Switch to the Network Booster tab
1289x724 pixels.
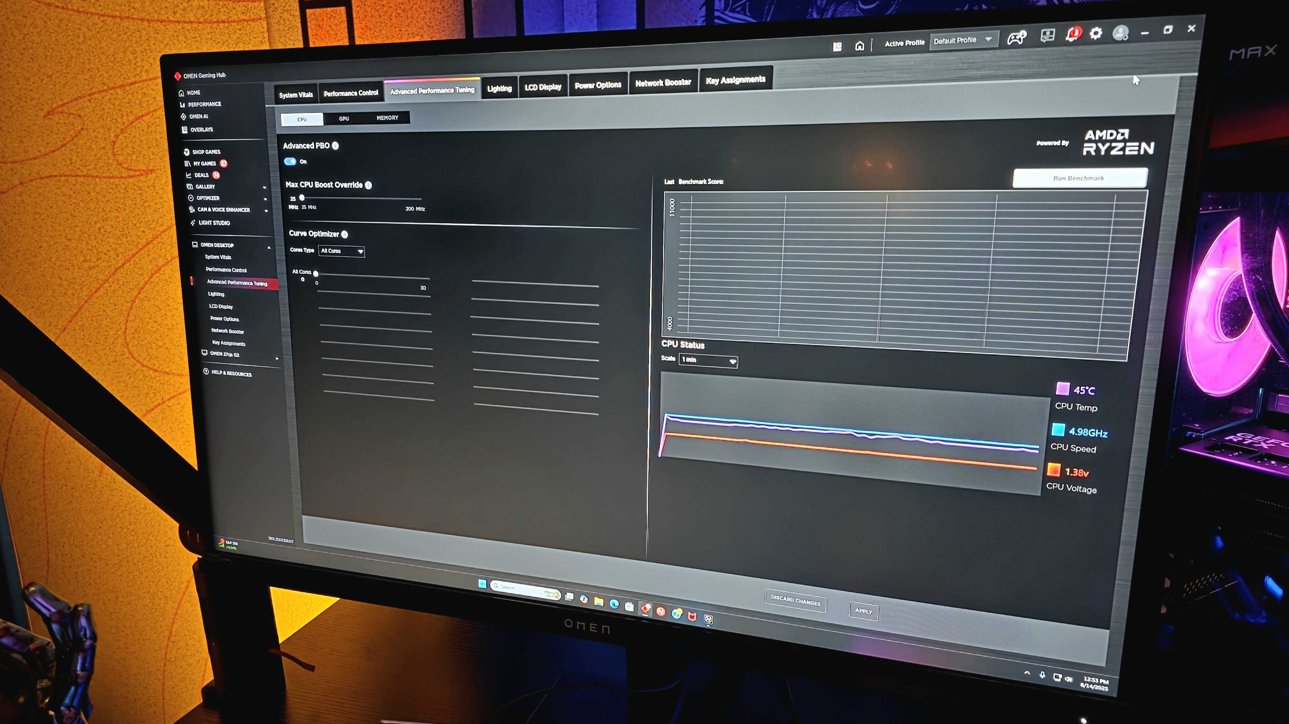(x=663, y=82)
